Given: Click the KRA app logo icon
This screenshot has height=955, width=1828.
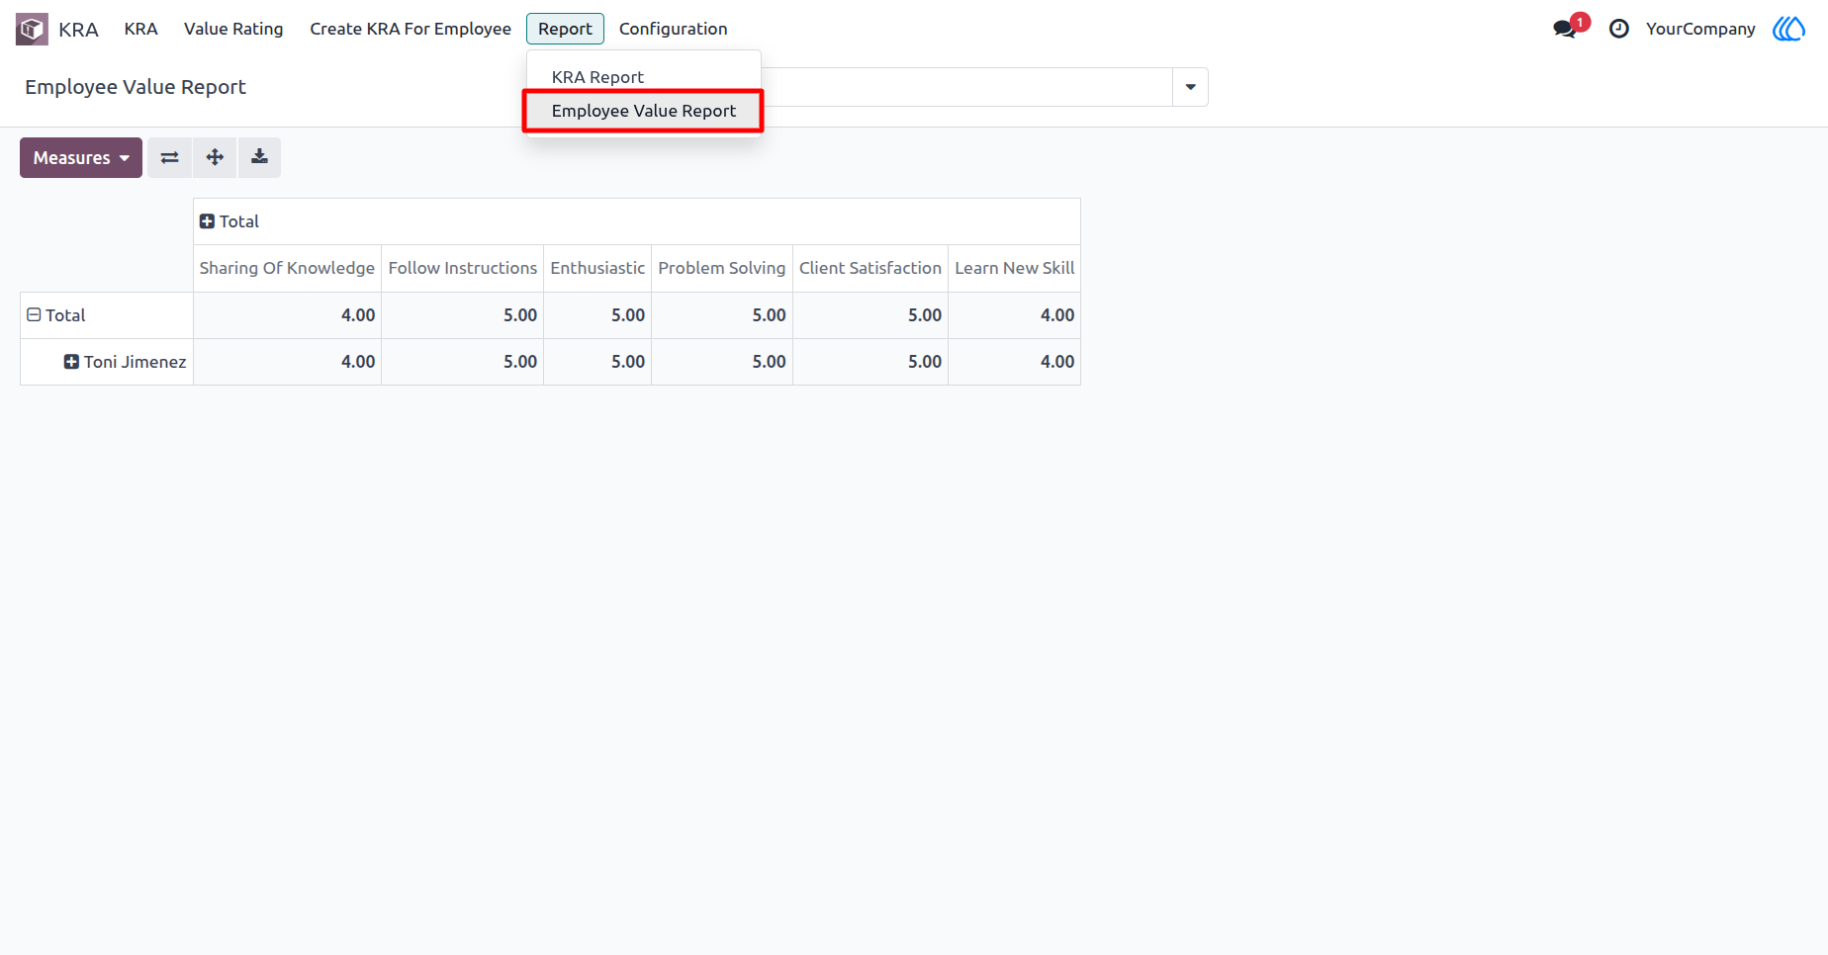Looking at the screenshot, I should [32, 29].
